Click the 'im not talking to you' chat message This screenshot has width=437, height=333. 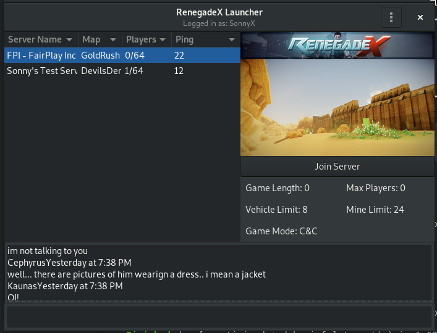[x=48, y=251]
